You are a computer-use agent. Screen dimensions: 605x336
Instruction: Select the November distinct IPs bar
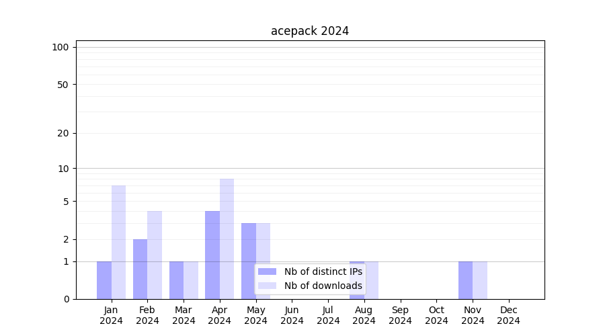[x=465, y=280]
